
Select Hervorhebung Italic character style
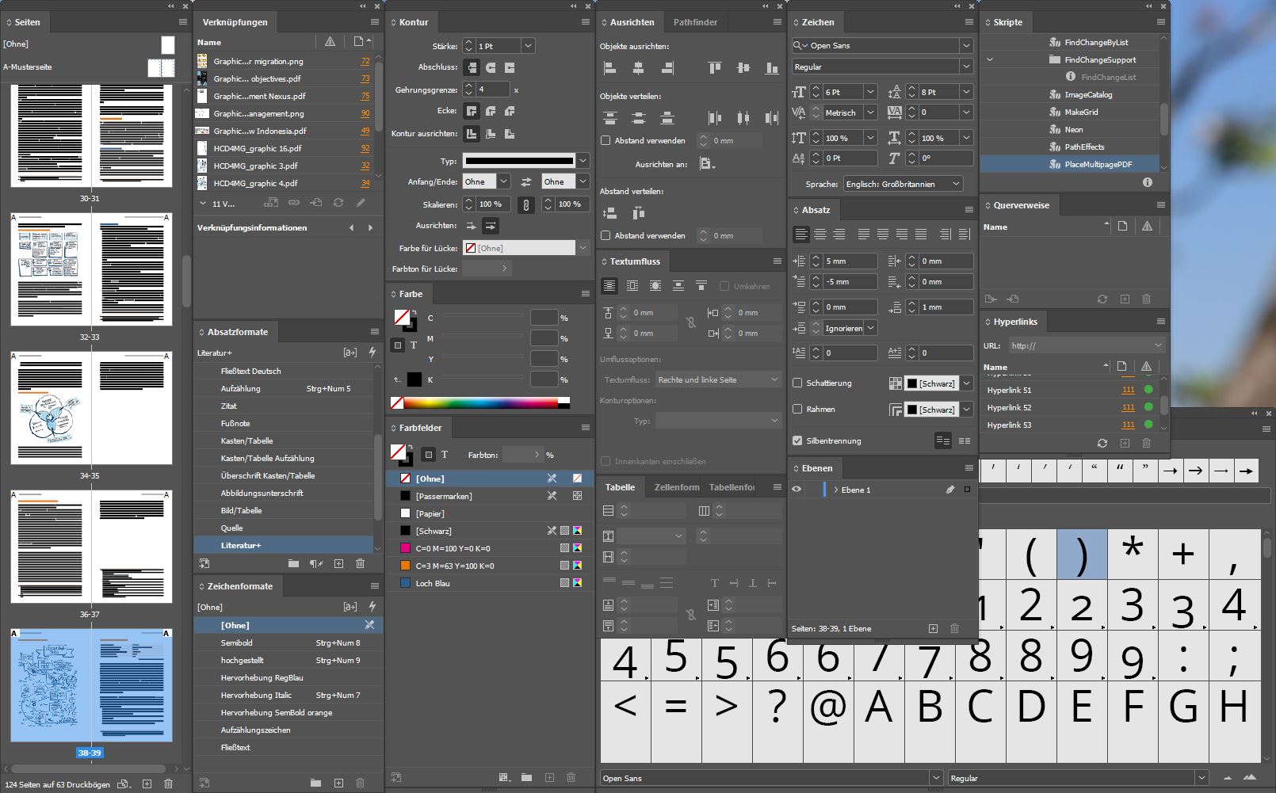[289, 695]
